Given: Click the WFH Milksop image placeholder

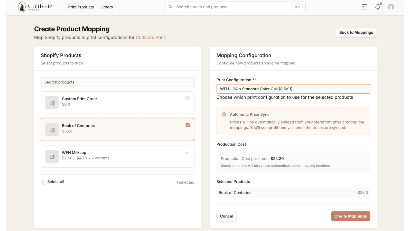Looking at the screenshot, I should [x=52, y=156].
